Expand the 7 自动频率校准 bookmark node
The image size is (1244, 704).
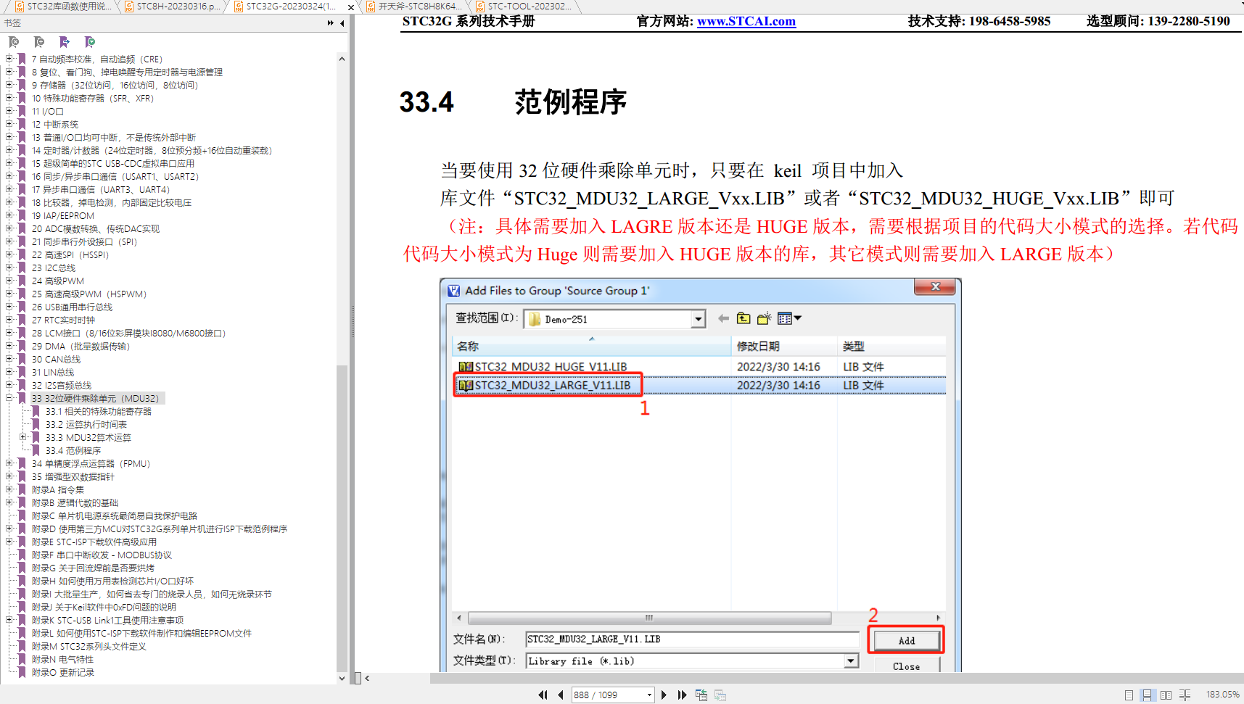(x=9, y=59)
